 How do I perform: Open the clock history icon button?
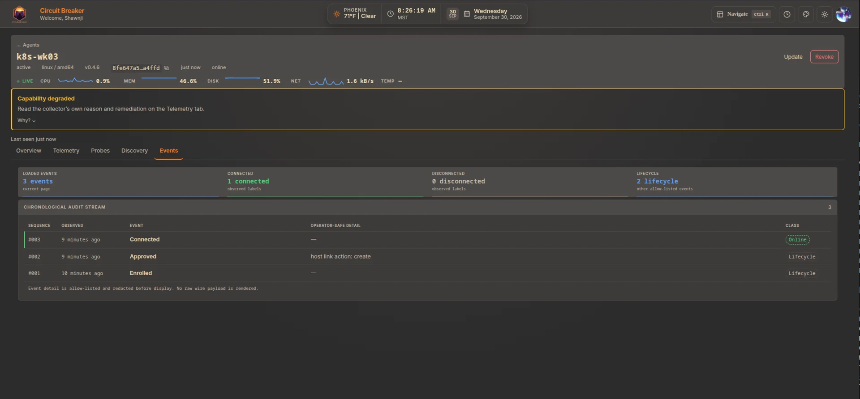[x=787, y=14]
